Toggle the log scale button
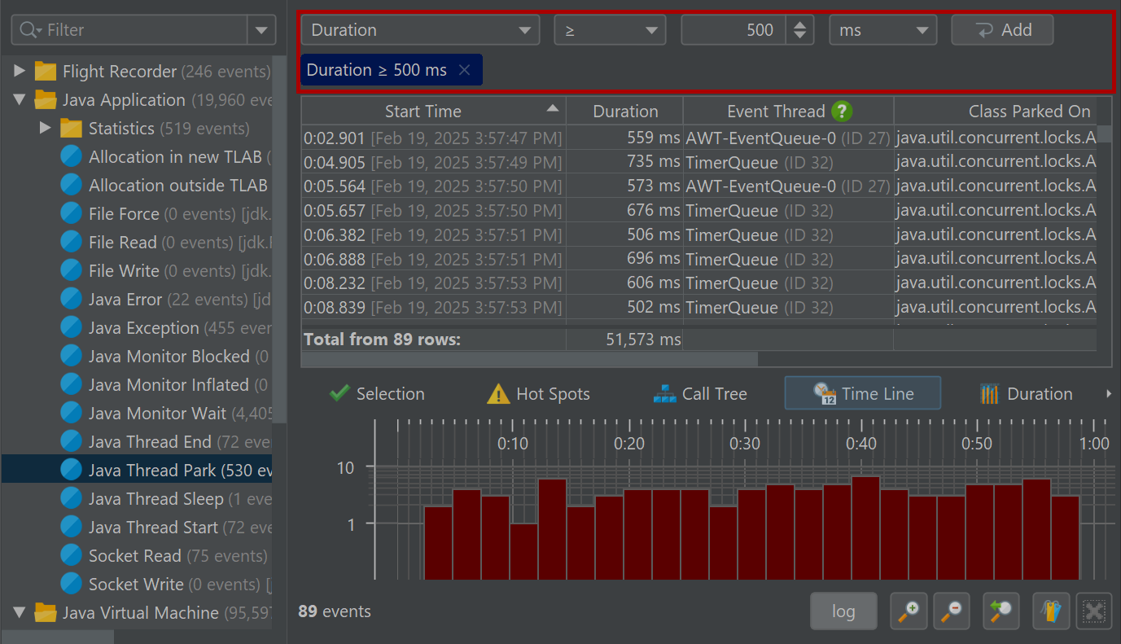The image size is (1121, 644). pos(843,611)
